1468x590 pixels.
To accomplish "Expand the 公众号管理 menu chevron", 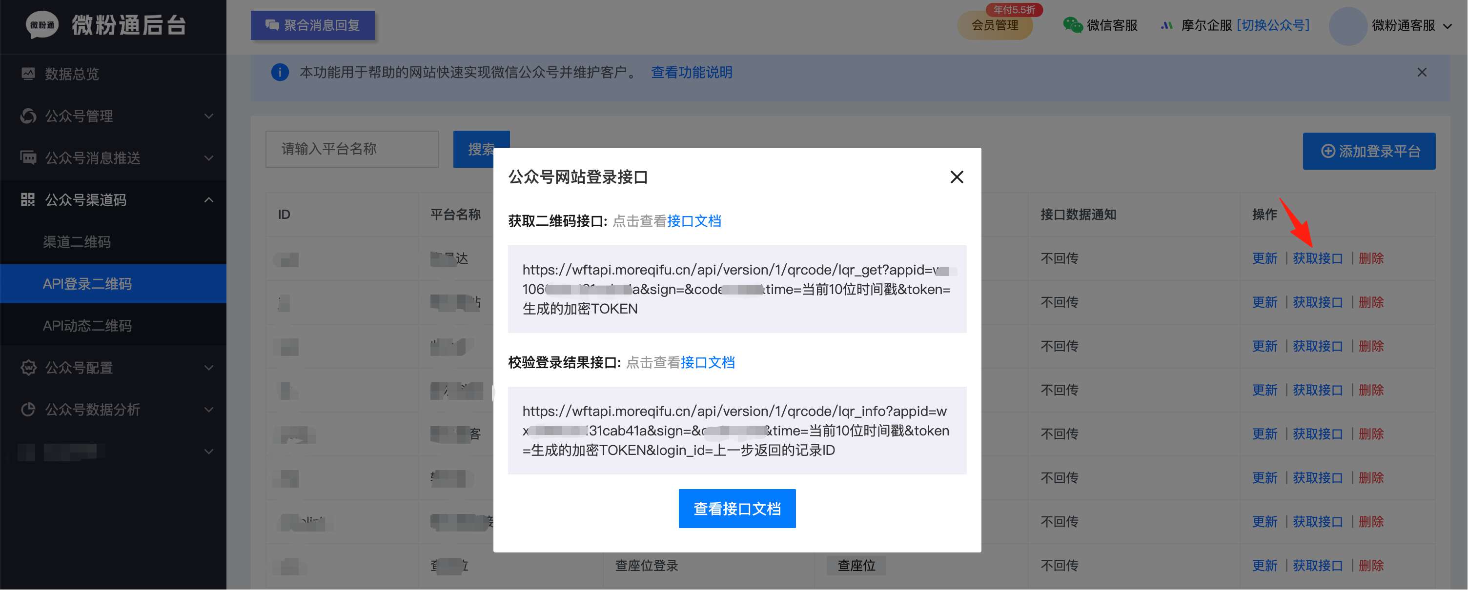I will tap(209, 116).
